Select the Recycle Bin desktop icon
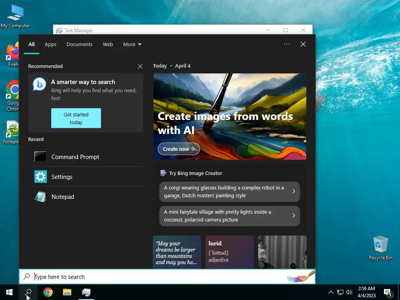400x300 pixels. [380, 248]
